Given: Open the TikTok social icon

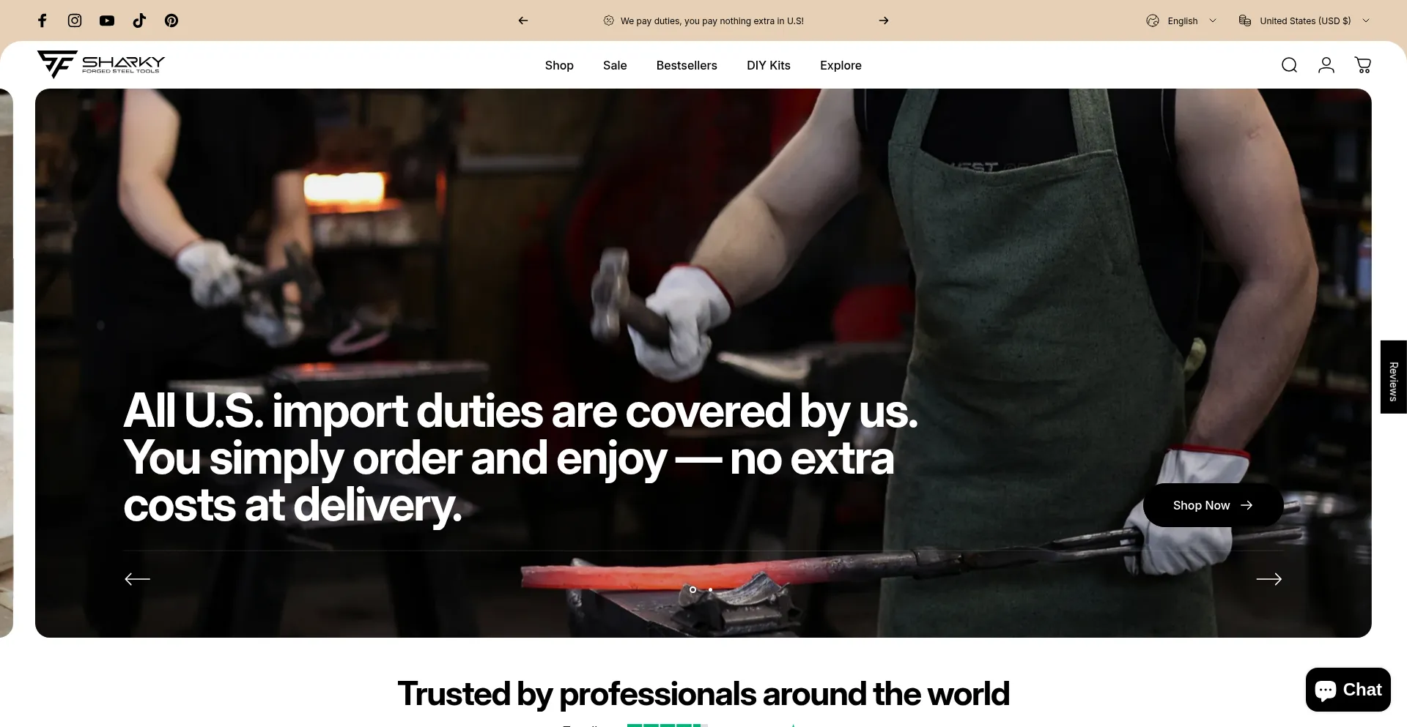Looking at the screenshot, I should pyautogui.click(x=139, y=20).
